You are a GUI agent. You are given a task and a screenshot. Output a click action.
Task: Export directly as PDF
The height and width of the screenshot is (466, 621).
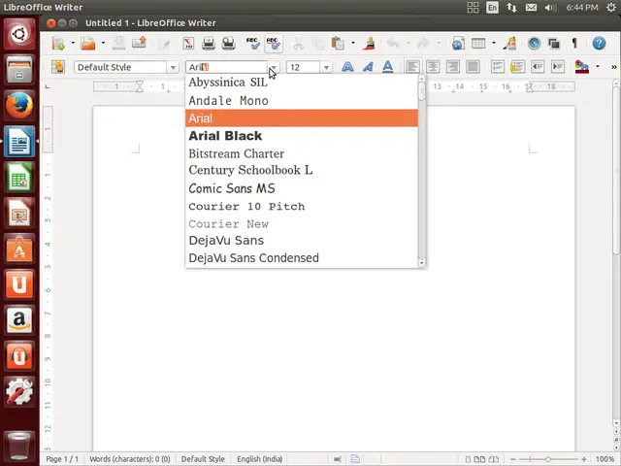(x=188, y=43)
